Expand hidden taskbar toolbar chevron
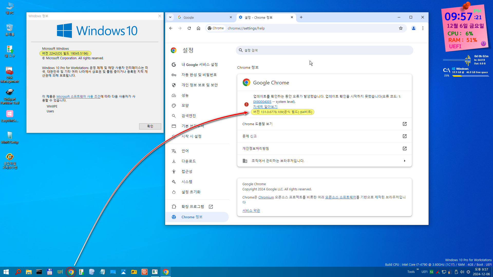Viewport: 493px width, 277px height. tap(418, 269)
